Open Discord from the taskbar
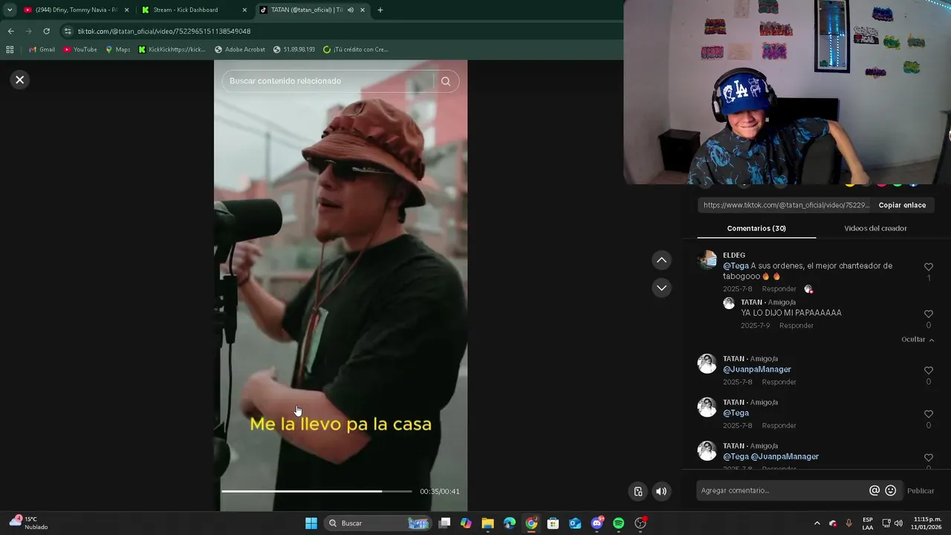 pos(597,523)
